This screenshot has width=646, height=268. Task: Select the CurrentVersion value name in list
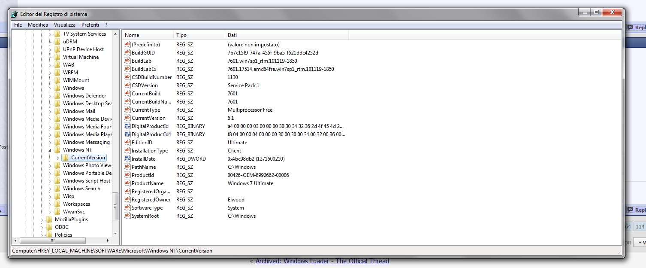click(x=148, y=118)
